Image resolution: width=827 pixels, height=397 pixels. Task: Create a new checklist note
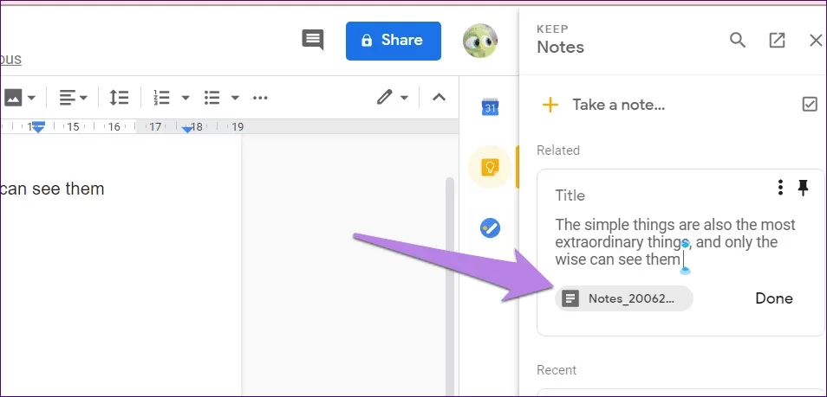[x=810, y=105]
